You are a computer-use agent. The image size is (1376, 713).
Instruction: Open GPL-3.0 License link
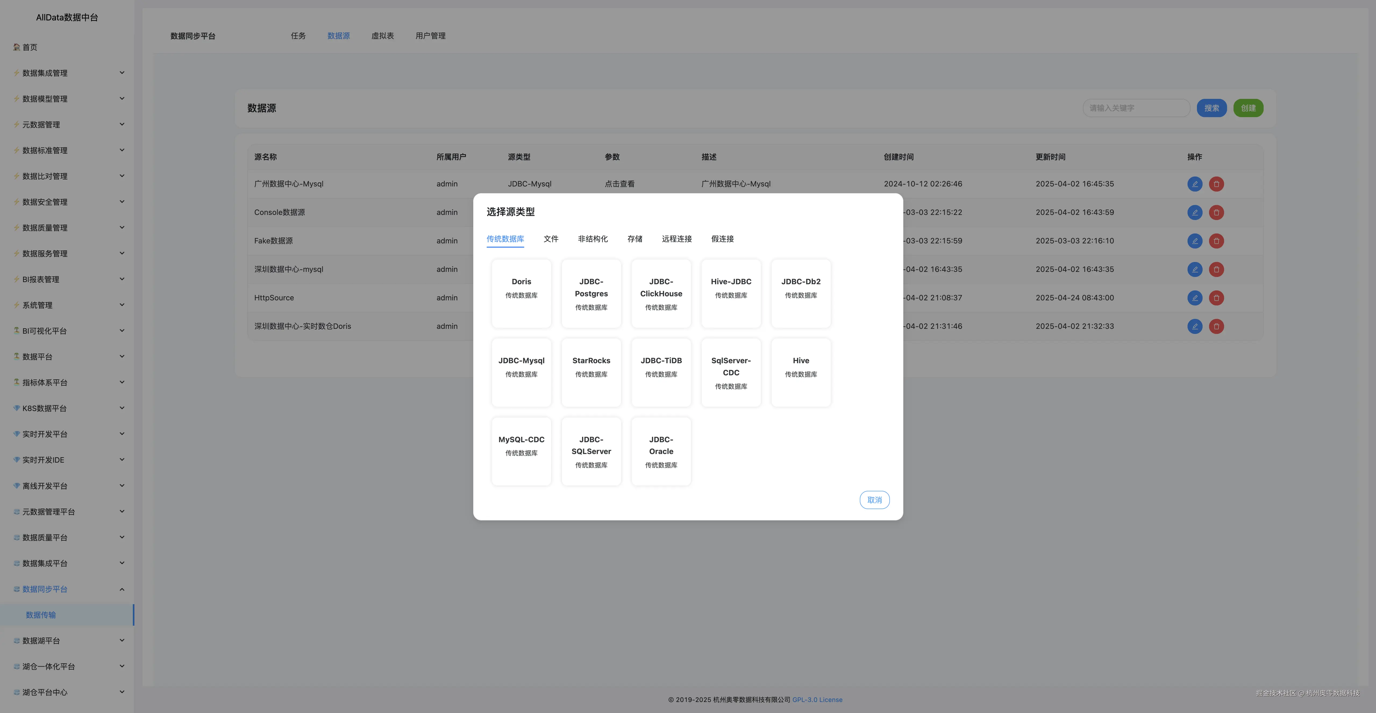(x=817, y=700)
